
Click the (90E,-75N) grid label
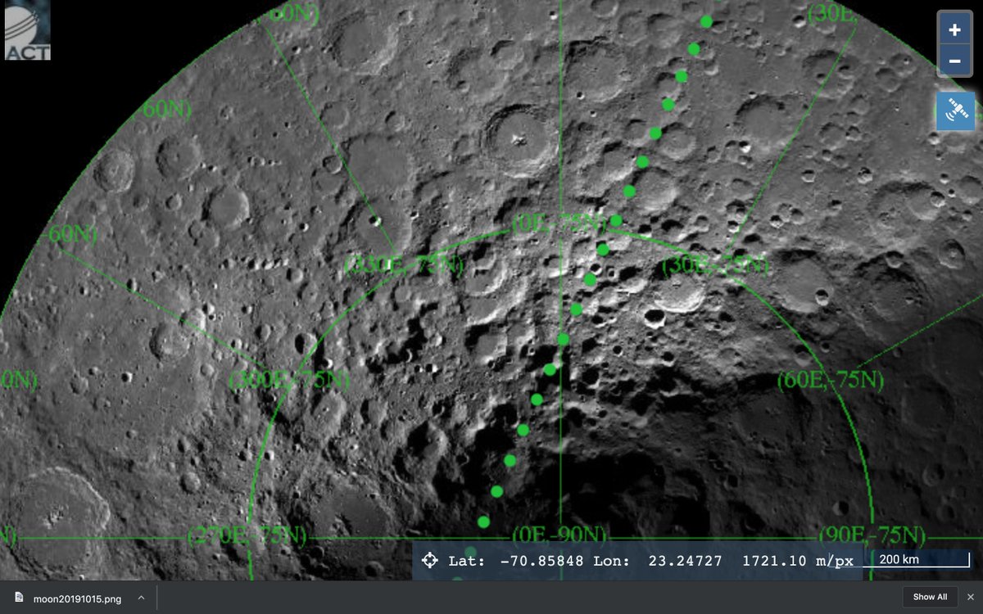coord(872,536)
